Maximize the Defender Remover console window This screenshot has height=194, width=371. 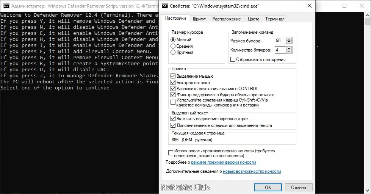344,6
